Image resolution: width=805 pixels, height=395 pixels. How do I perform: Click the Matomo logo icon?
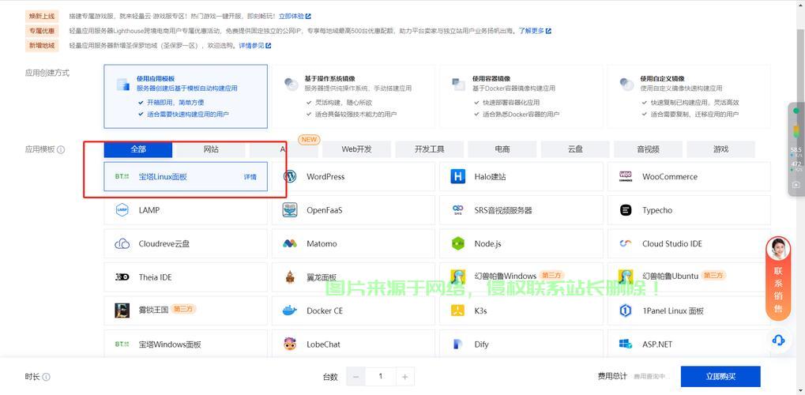click(290, 243)
